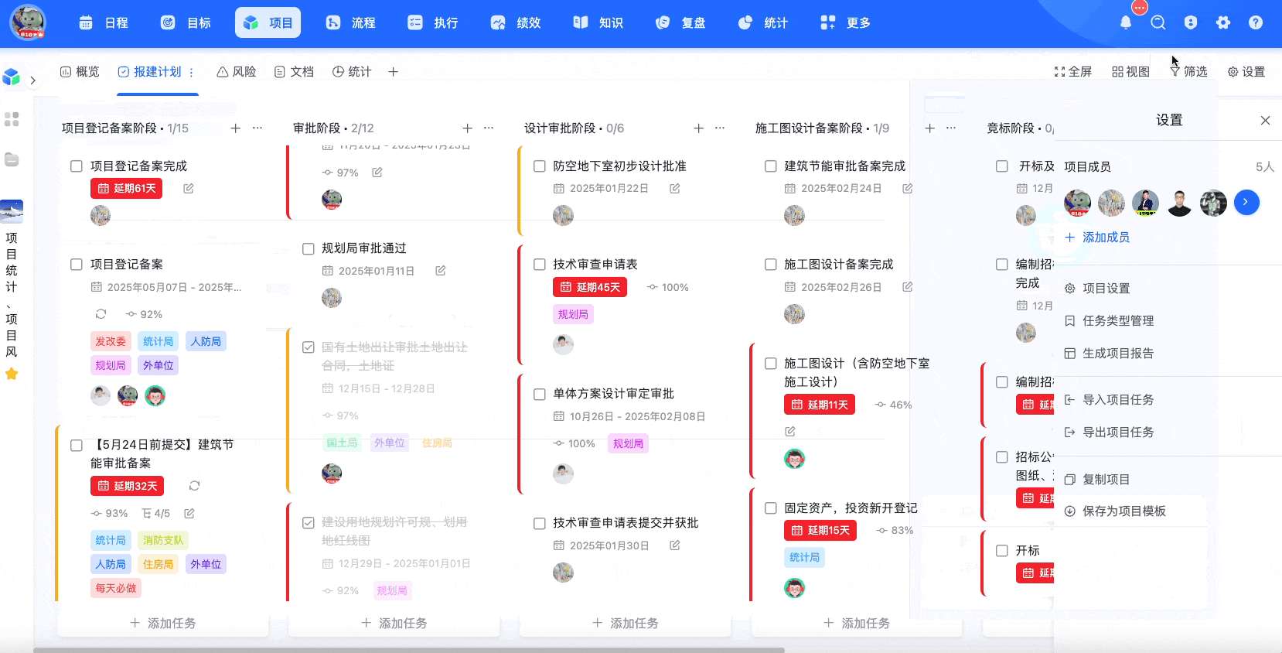Open 任务类型管理
The width and height of the screenshot is (1282, 653).
click(1109, 321)
